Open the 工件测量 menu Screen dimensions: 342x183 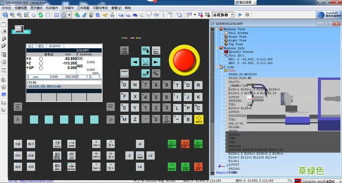(x=83, y=8)
